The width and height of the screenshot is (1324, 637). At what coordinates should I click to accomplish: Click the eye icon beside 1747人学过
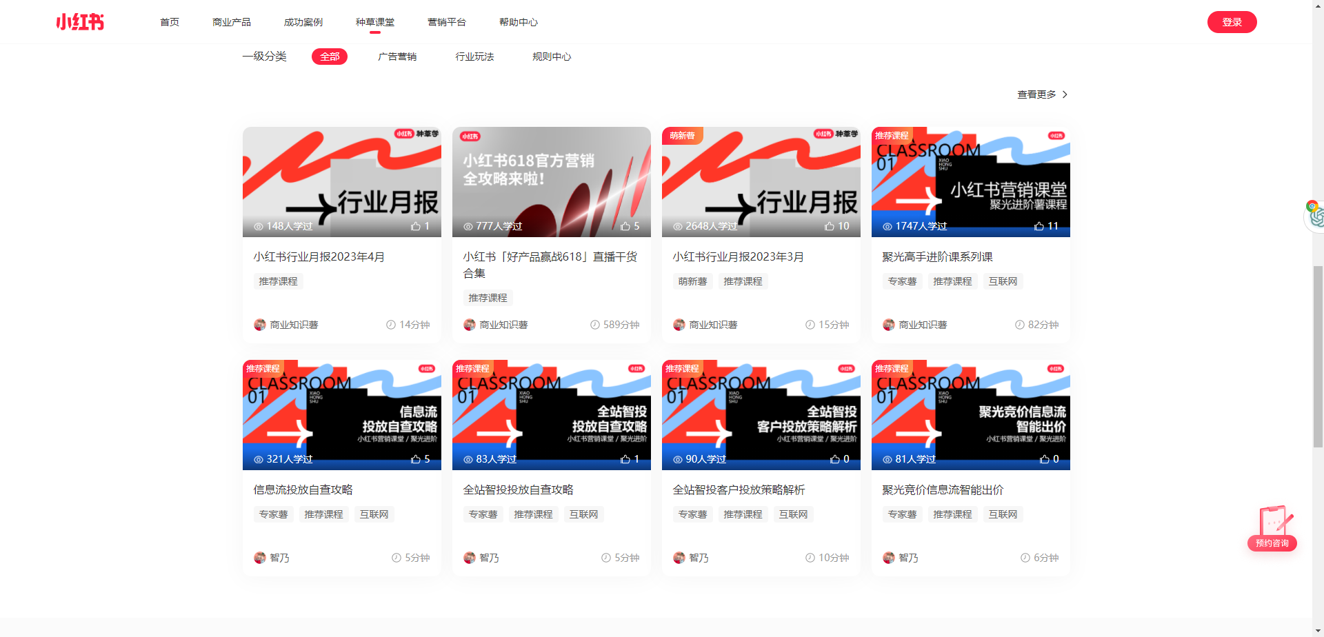point(887,226)
